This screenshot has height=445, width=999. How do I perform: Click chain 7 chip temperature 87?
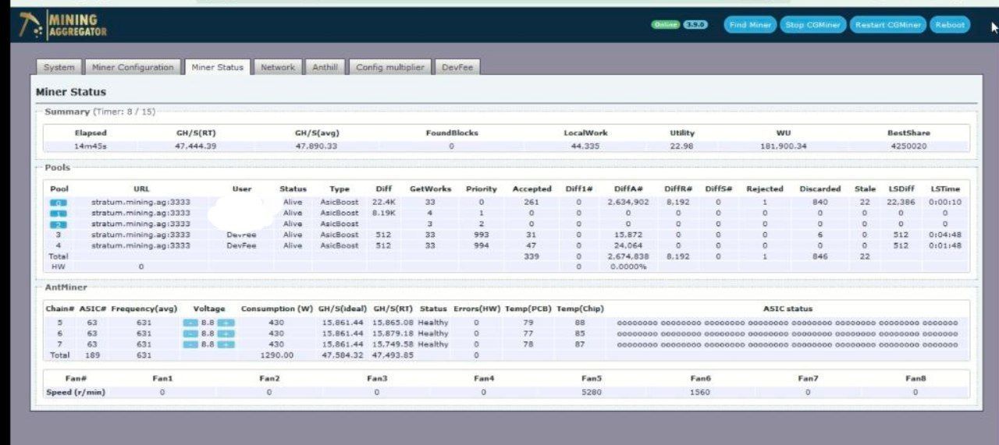point(580,344)
